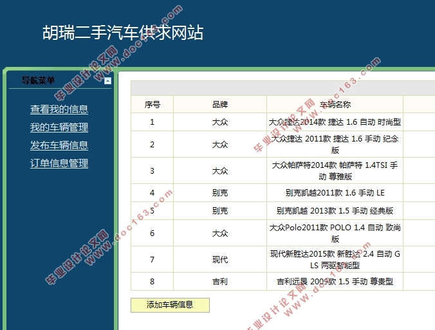
Task: Click 大众 brand cell in row 2
Action: pyautogui.click(x=220, y=145)
